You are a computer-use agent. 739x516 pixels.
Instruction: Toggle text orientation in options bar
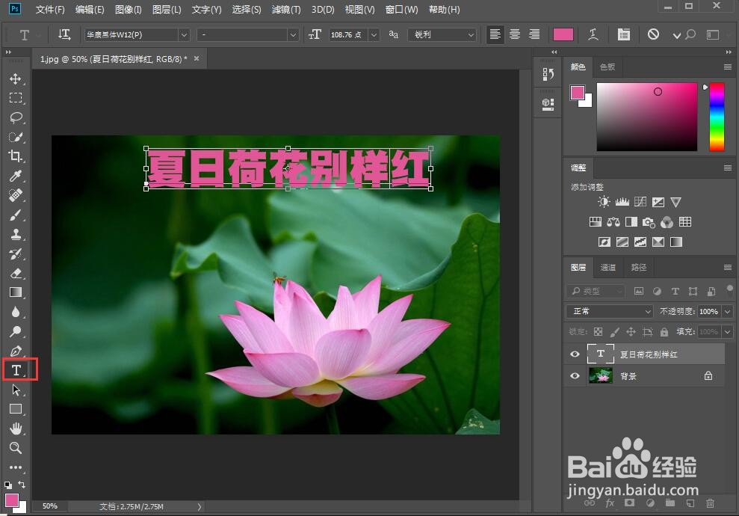[64, 34]
